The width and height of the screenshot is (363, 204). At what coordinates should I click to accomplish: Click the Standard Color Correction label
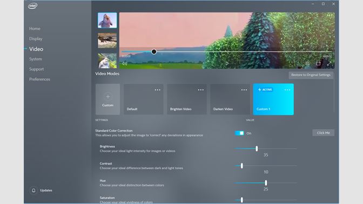point(114,131)
